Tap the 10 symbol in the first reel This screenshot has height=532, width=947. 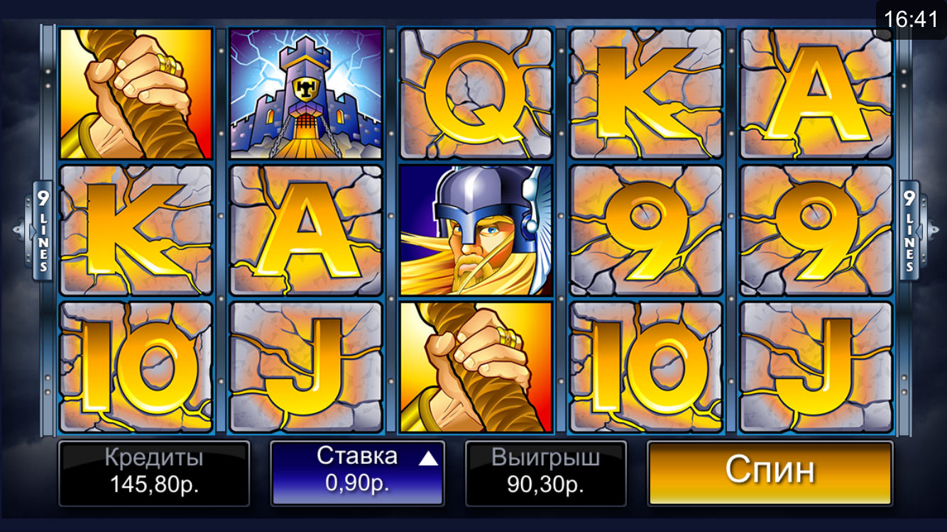136,367
